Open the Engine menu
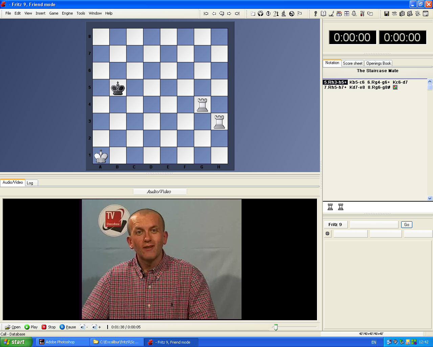433x347 pixels. pyautogui.click(x=67, y=13)
